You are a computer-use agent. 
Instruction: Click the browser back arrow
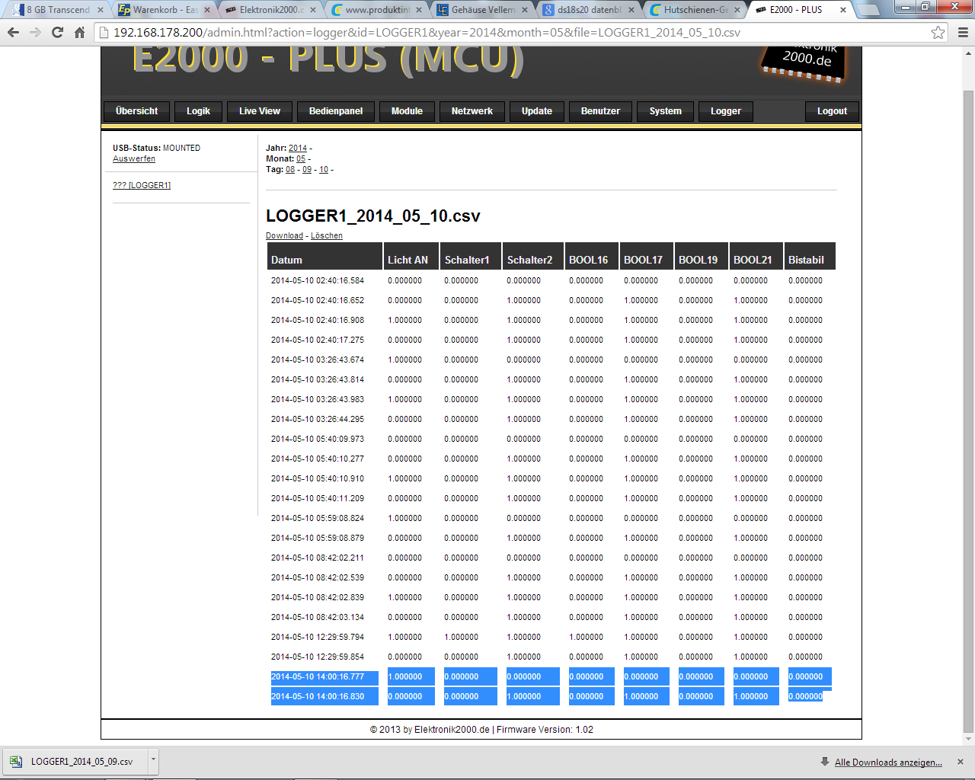coord(13,33)
